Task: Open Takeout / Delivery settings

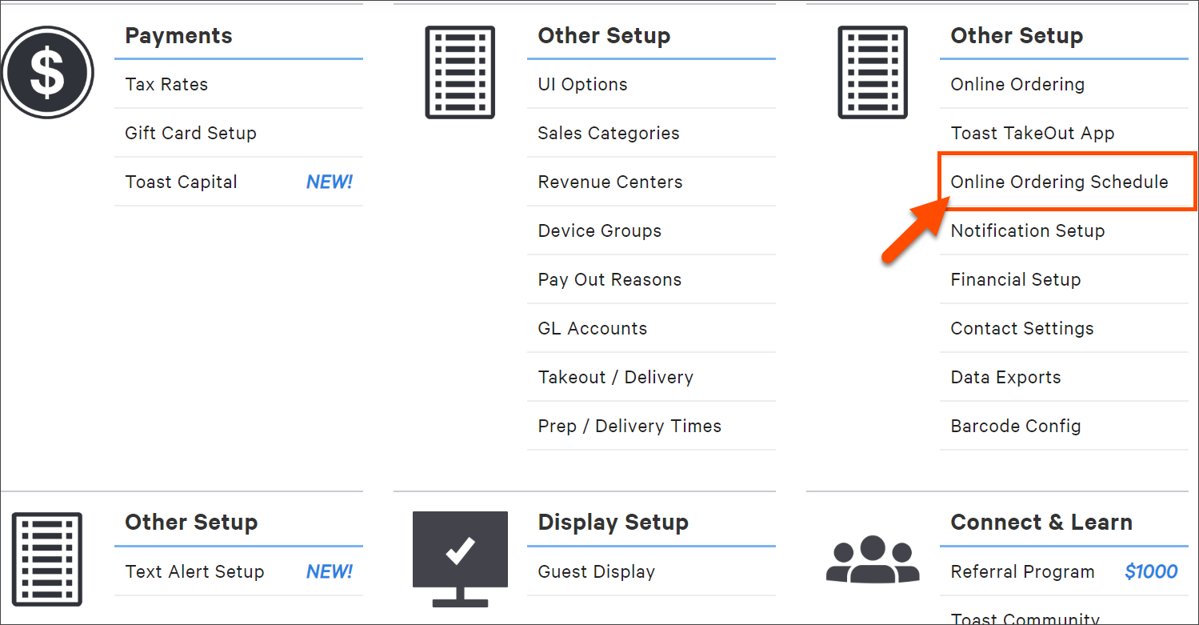Action: (615, 377)
